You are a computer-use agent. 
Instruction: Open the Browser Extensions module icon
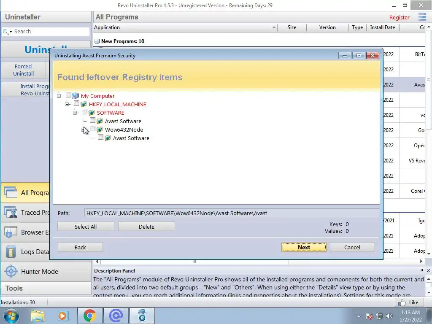click(11, 232)
